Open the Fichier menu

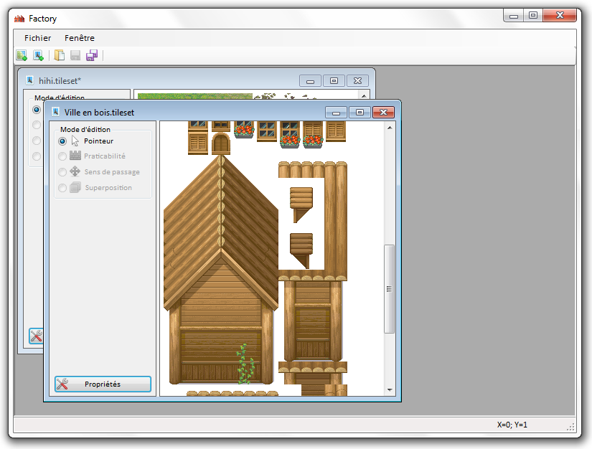tap(37, 37)
